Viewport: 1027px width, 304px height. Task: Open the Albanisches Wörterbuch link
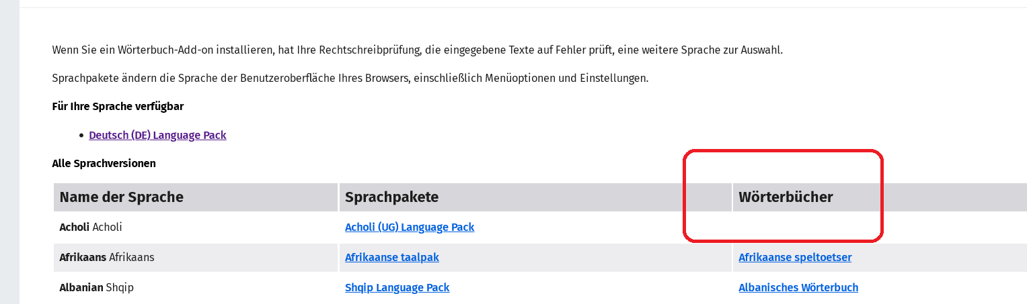[798, 287]
